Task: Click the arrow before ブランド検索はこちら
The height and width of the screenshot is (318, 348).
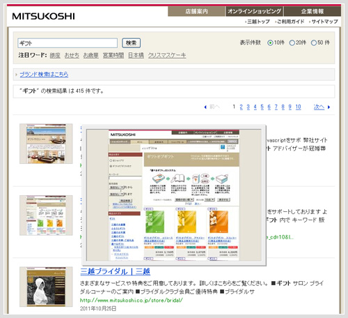Action: [16, 75]
